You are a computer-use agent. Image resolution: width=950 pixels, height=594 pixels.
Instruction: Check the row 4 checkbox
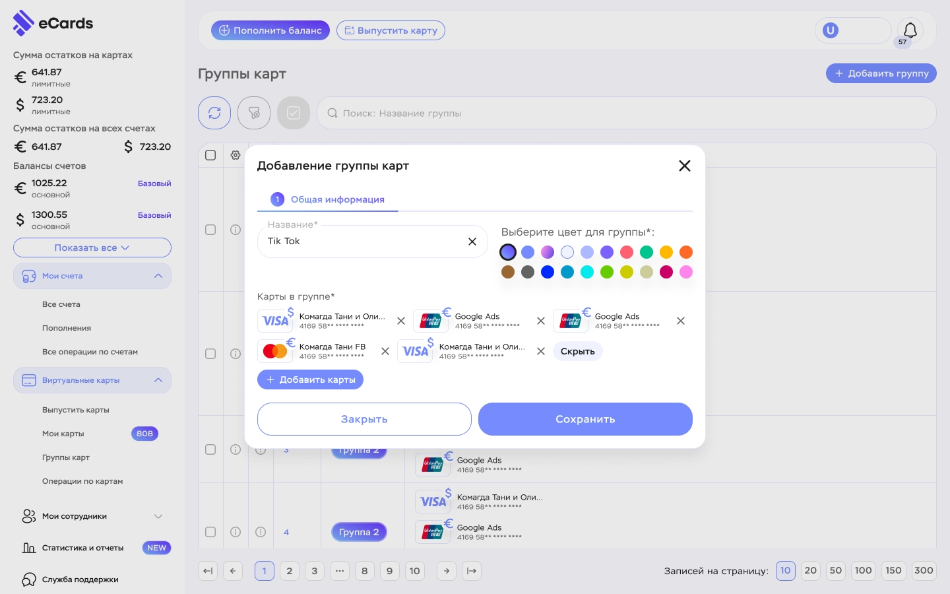click(x=210, y=532)
